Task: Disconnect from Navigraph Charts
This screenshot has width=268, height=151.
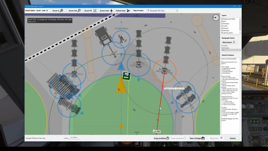Action: [229, 42]
